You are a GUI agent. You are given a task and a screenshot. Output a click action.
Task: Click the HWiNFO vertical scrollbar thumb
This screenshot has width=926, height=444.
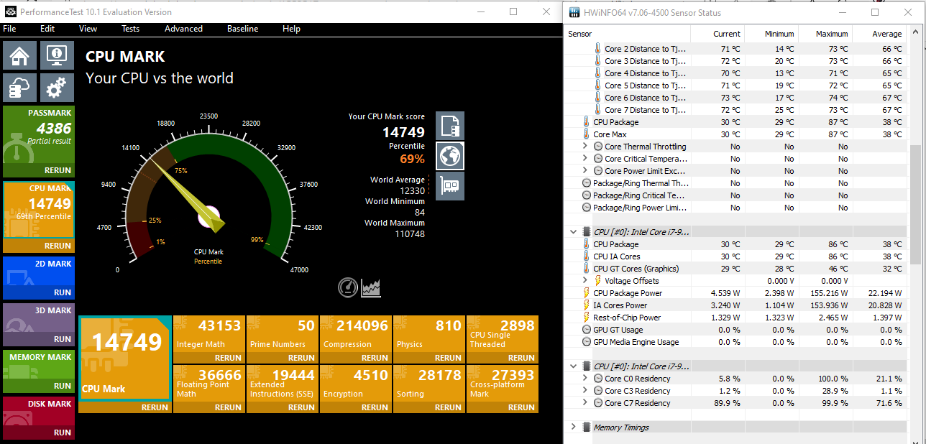click(915, 204)
